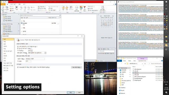This screenshot has height=95, width=169.
Task: Collapse the Favorites section in the folder pane
Action: coord(2,15)
